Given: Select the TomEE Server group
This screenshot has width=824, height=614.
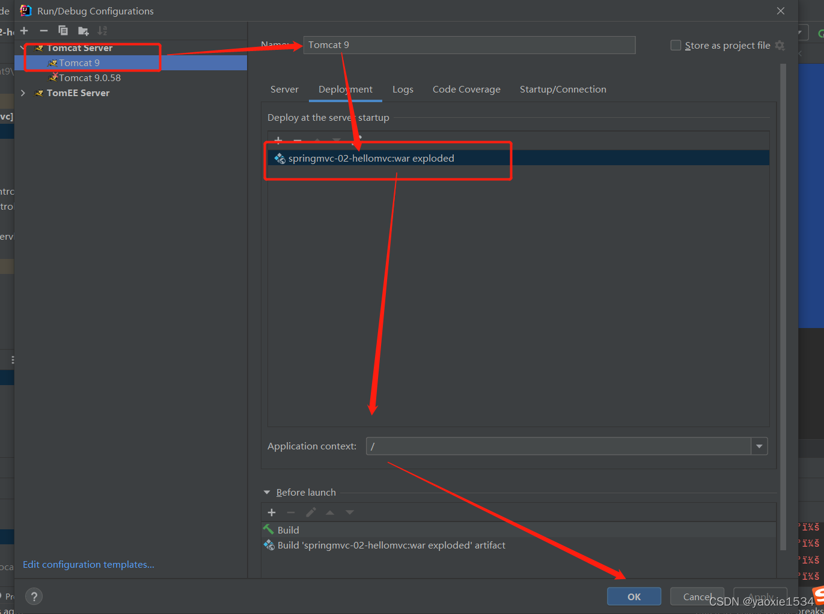Looking at the screenshot, I should pos(78,93).
